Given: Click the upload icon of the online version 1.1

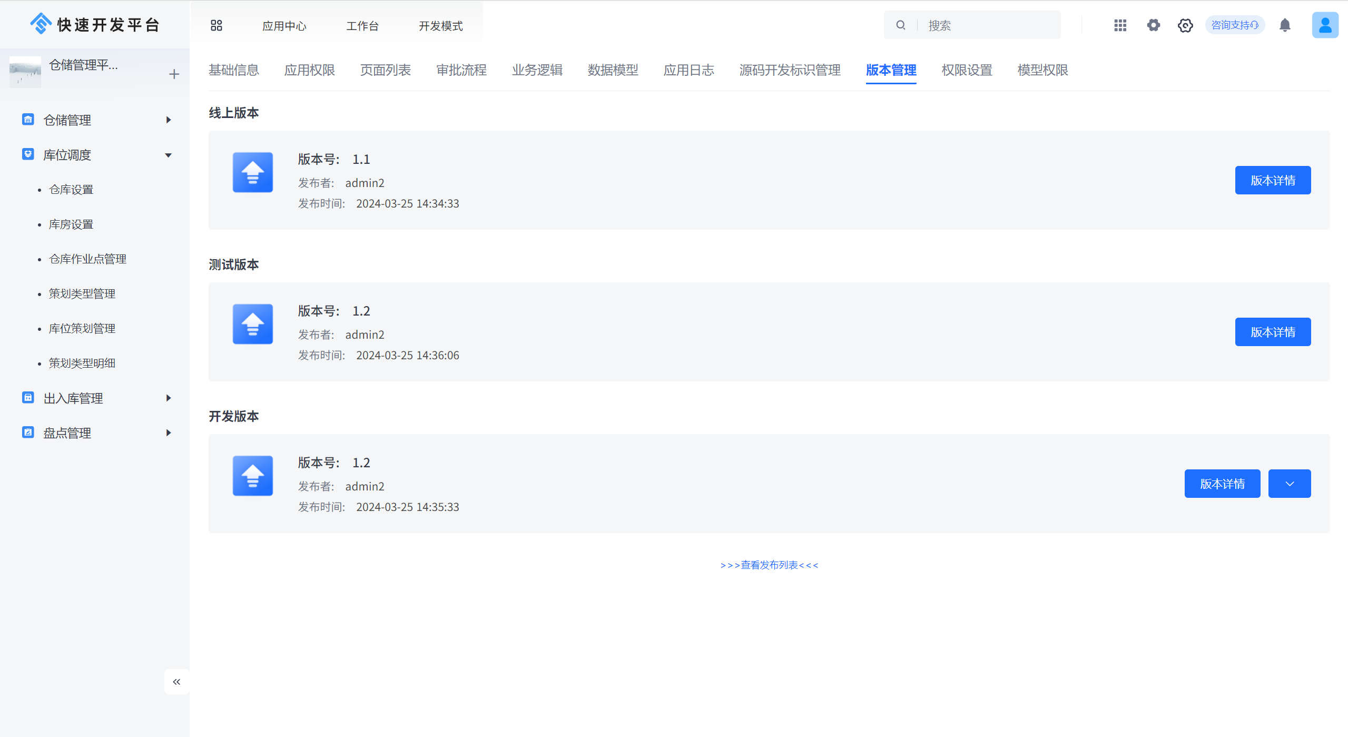Looking at the screenshot, I should pyautogui.click(x=253, y=172).
